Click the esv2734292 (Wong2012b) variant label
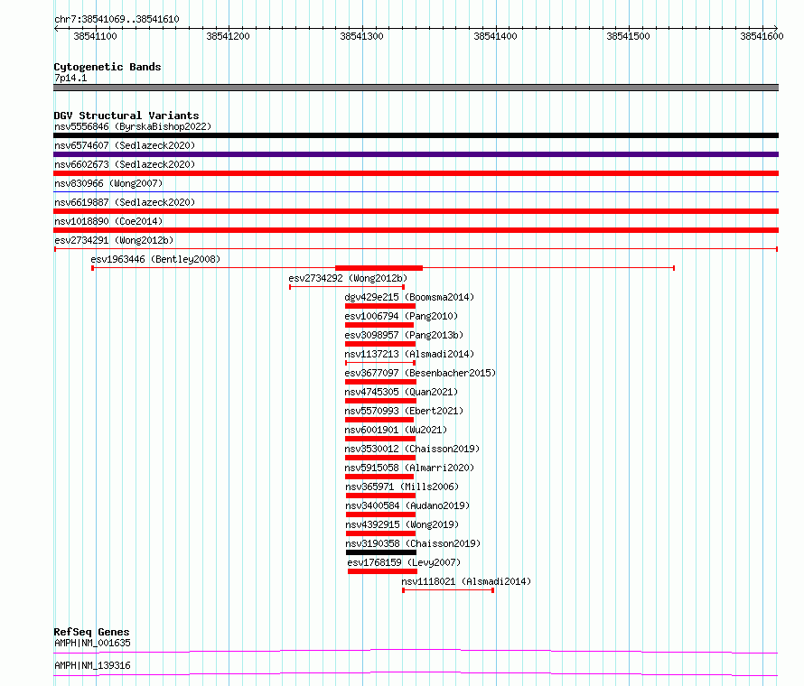804x686 pixels. tap(348, 278)
